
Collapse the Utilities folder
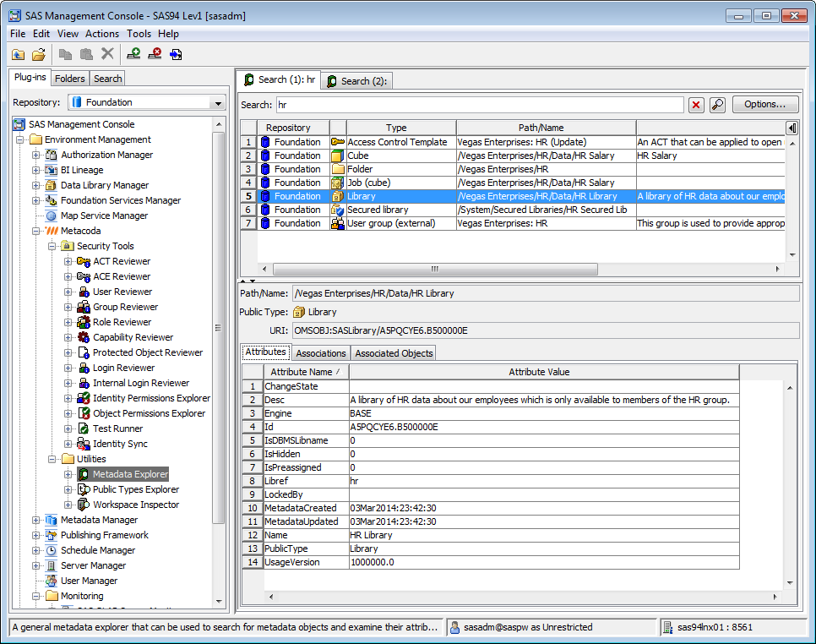52,459
